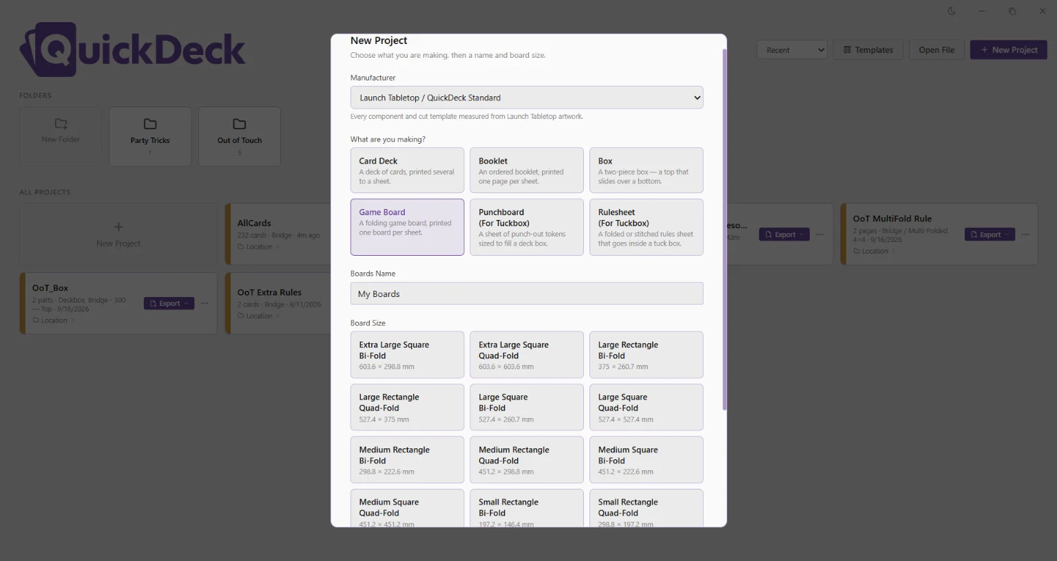The image size is (1057, 561).
Task: Click the QuickDeck logo
Action: click(x=132, y=49)
